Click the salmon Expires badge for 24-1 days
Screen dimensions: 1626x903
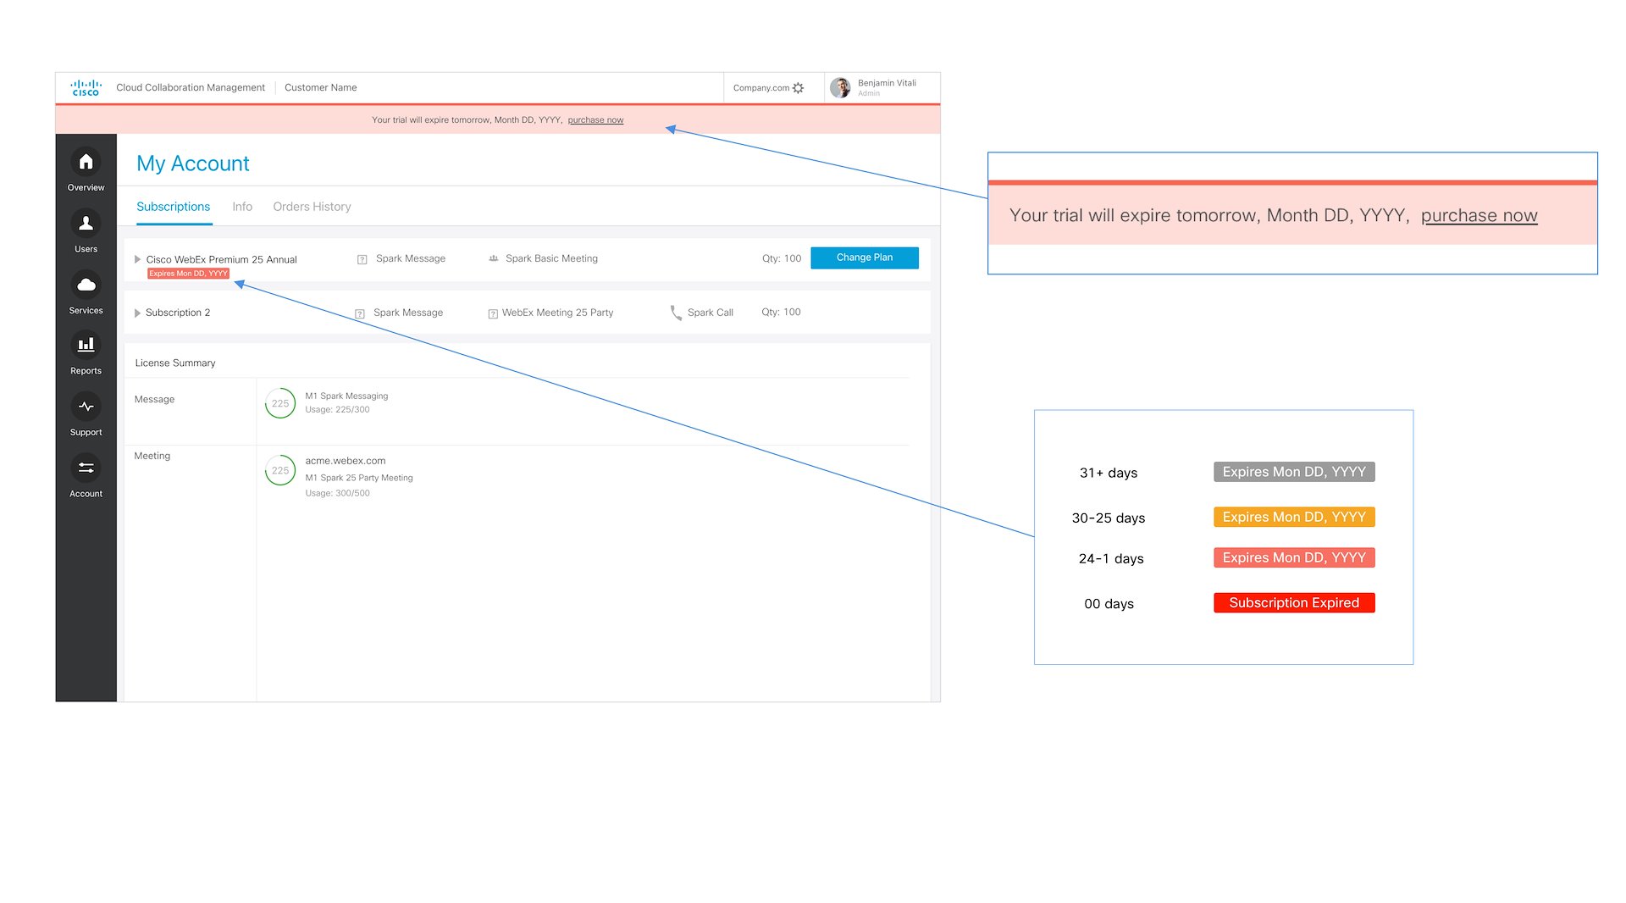pyautogui.click(x=1294, y=557)
